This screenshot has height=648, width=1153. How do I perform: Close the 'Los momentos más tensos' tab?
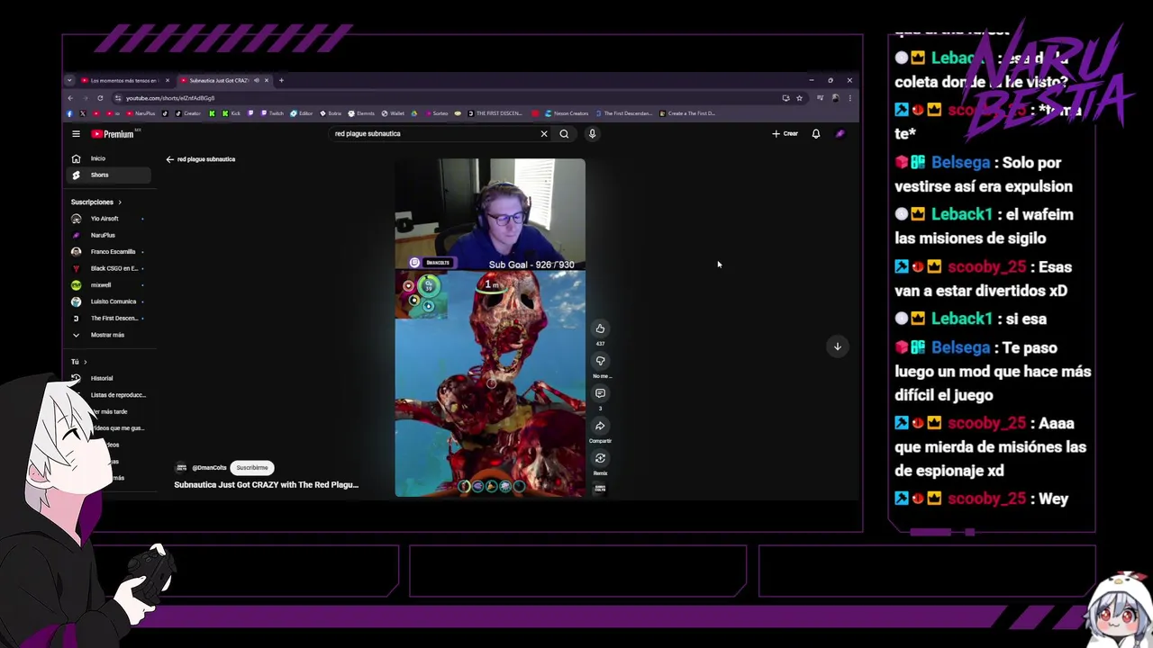[168, 80]
